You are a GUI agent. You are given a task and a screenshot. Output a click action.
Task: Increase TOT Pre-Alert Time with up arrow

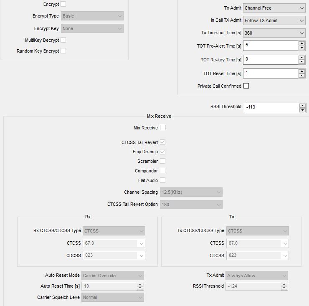pos(301,43)
